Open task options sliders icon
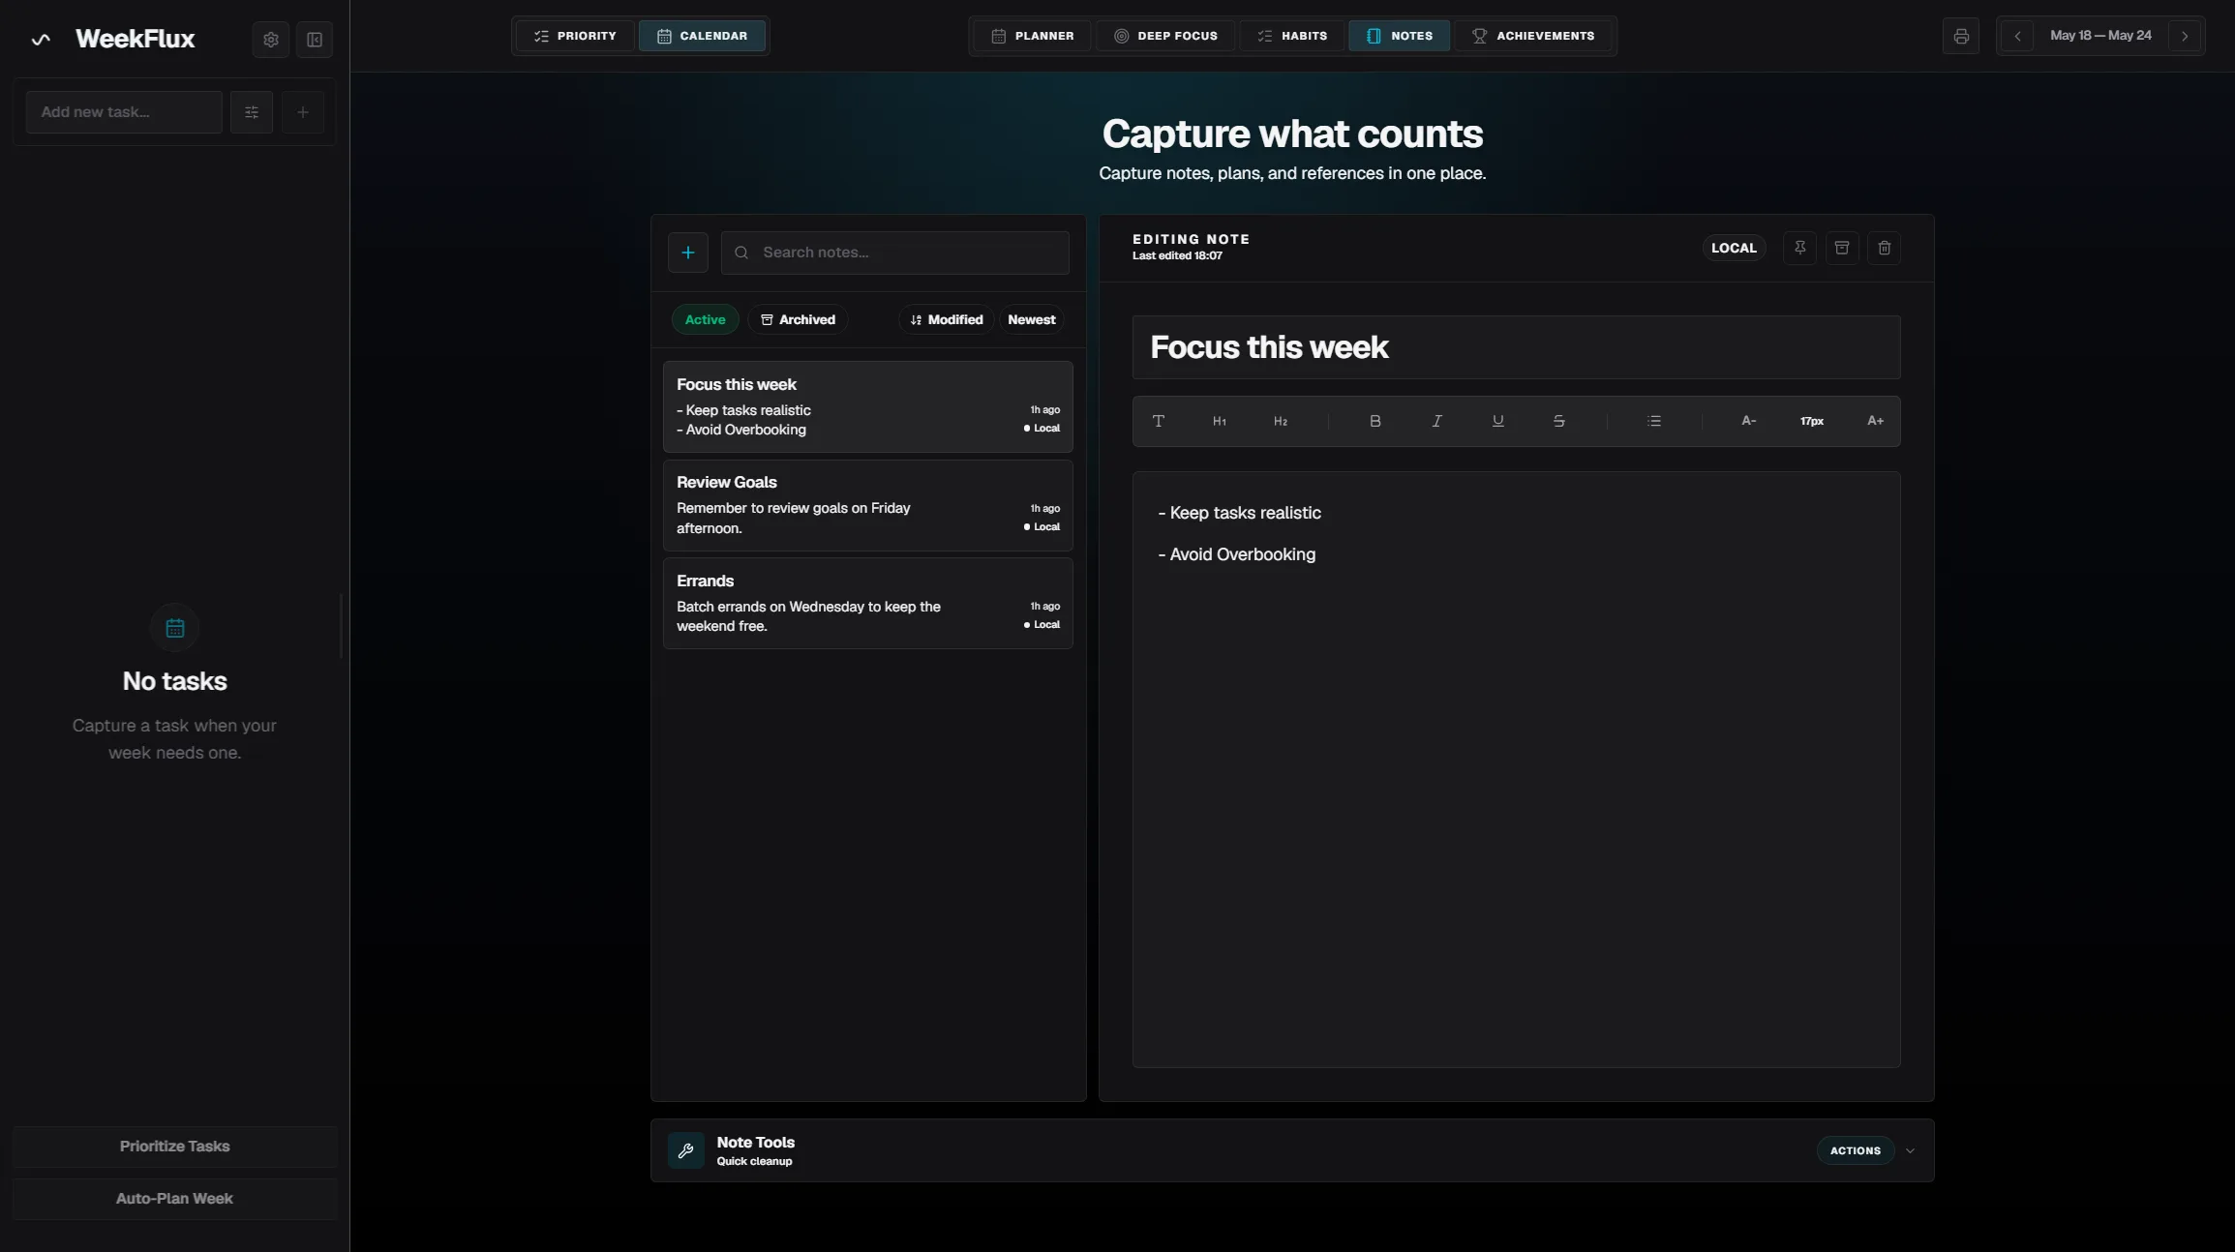Viewport: 2235px width, 1252px height. click(x=252, y=112)
